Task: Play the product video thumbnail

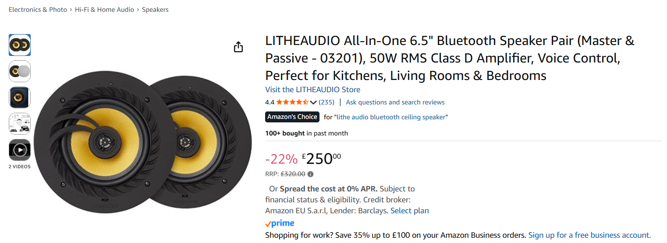Action: point(20,150)
